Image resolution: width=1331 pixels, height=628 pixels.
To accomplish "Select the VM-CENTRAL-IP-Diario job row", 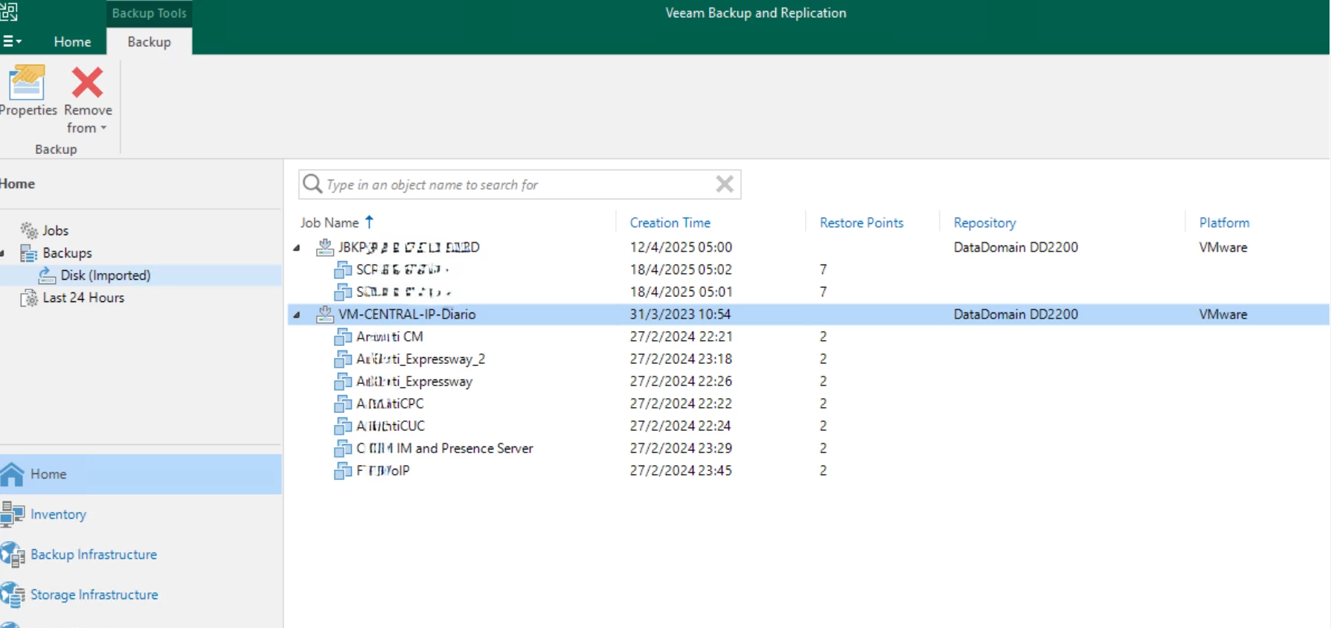I will (x=809, y=314).
